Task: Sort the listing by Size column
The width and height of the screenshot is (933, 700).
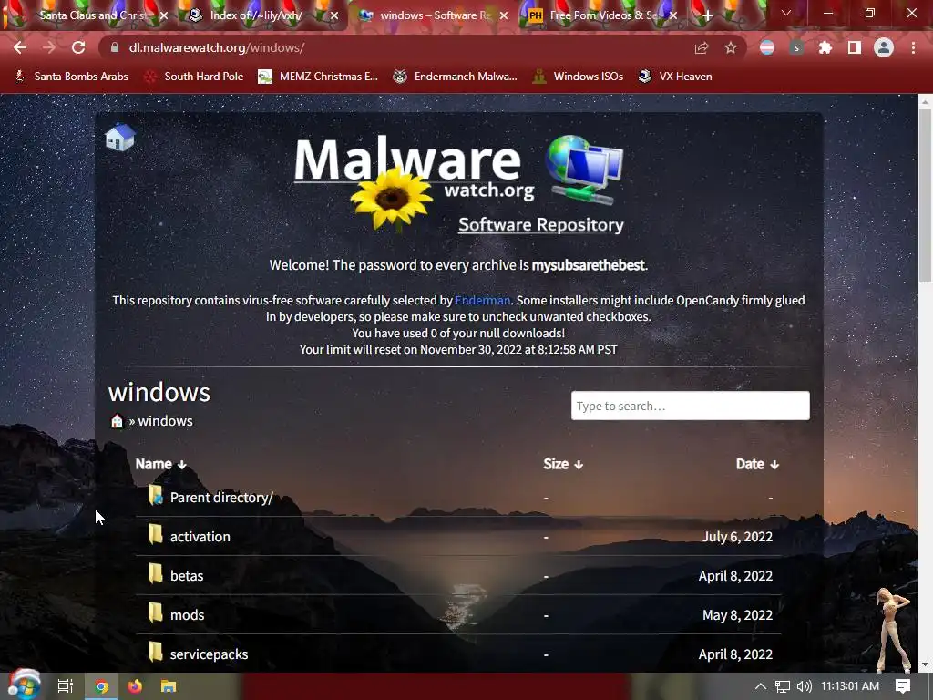Action: (x=563, y=464)
